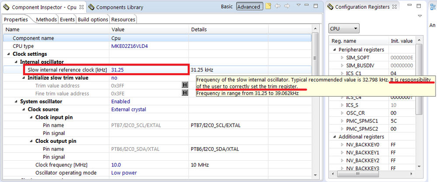Collapse Initialize slow trim value group
Screen dimensions: 437x182
pyautogui.click(x=24, y=78)
